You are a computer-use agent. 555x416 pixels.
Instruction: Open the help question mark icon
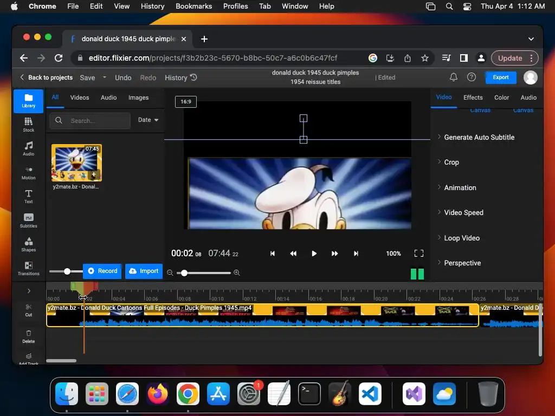tap(471, 77)
